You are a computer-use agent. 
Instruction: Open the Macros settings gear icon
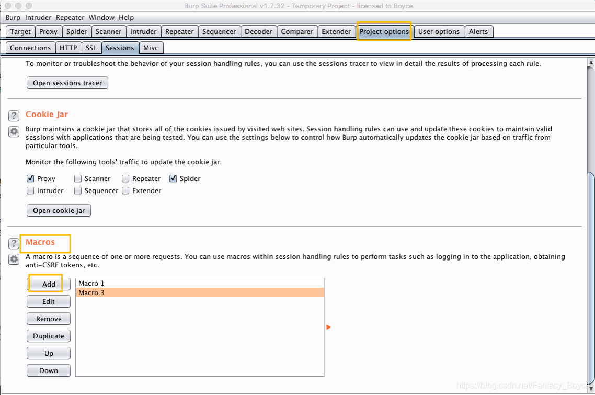[14, 259]
